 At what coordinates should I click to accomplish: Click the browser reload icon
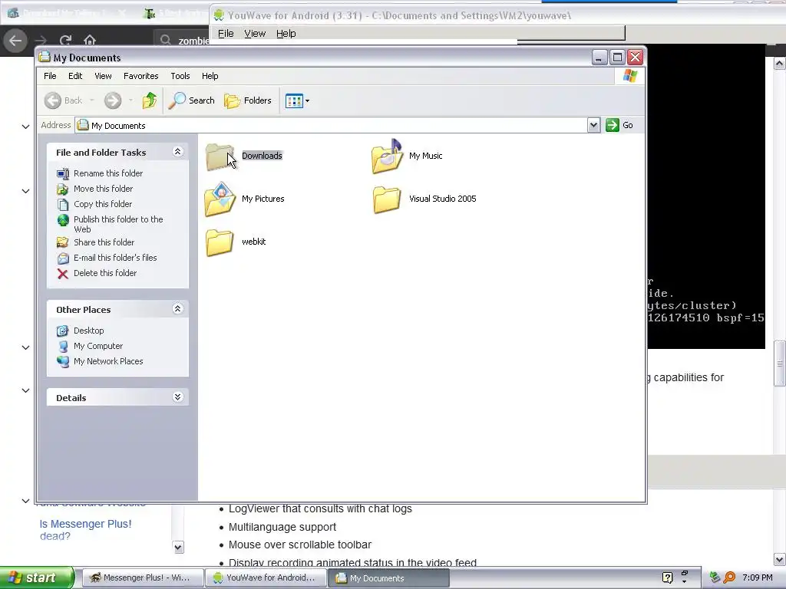(65, 41)
